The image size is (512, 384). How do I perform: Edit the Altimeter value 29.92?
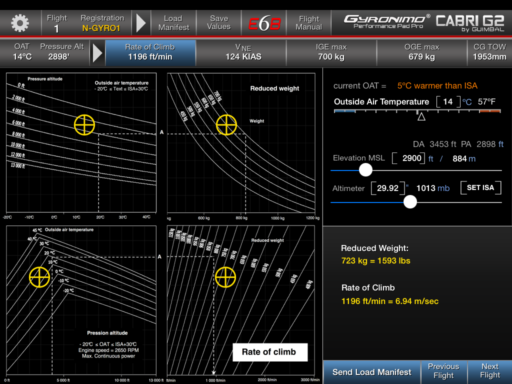[387, 188]
